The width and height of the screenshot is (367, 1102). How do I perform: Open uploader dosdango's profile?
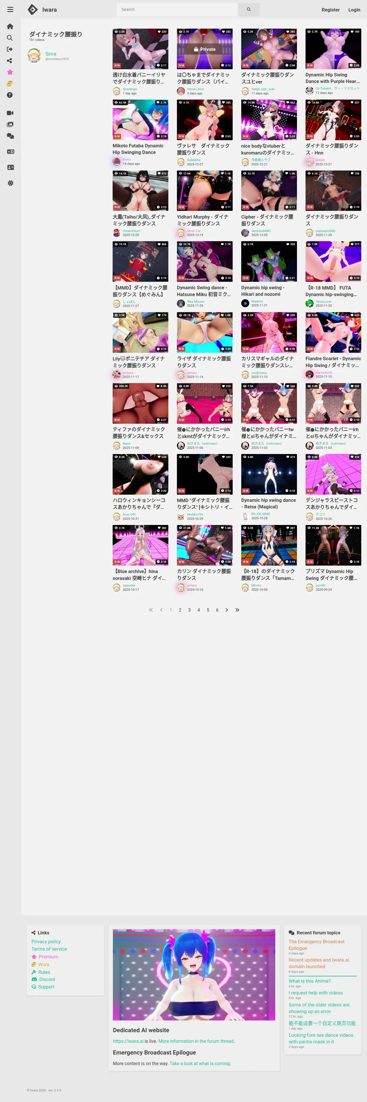click(x=130, y=89)
